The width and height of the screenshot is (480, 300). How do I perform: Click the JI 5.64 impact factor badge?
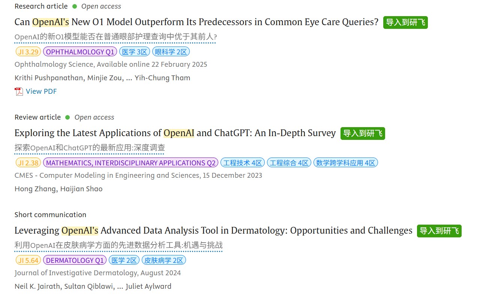pyautogui.click(x=28, y=260)
